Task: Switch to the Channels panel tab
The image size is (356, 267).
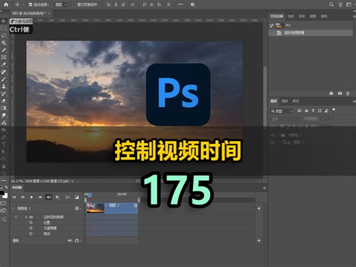Action: 285,101
